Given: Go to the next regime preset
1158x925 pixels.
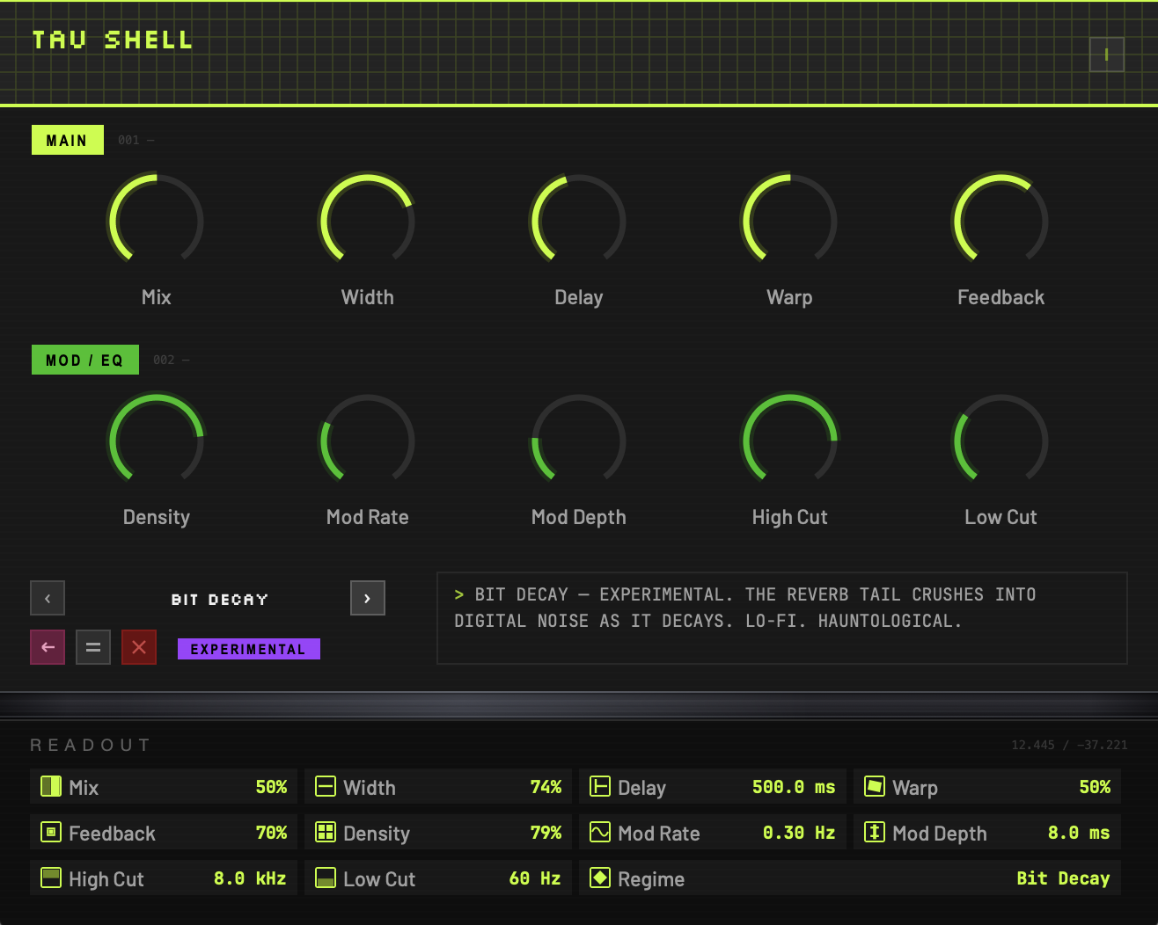Looking at the screenshot, I should click(x=368, y=598).
